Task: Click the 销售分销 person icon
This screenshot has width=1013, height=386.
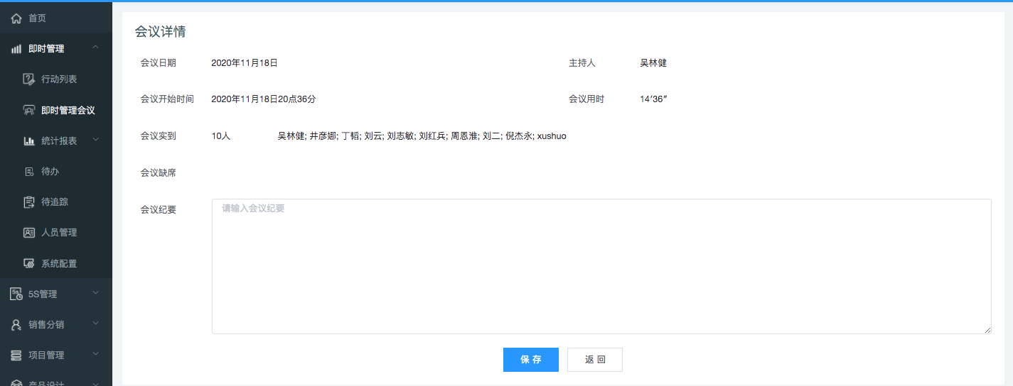Action: click(16, 324)
